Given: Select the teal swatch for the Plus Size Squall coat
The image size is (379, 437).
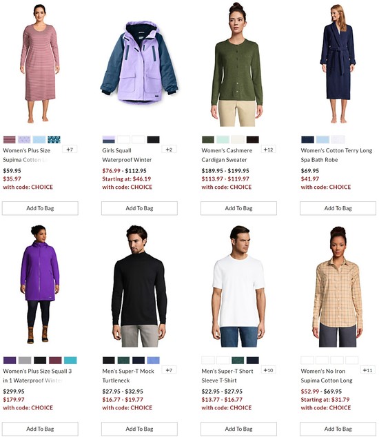Looking at the screenshot, I should click(70, 360).
